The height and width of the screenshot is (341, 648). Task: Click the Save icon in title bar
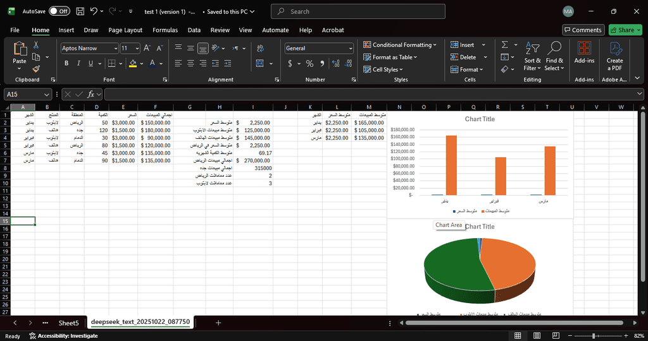coord(80,11)
